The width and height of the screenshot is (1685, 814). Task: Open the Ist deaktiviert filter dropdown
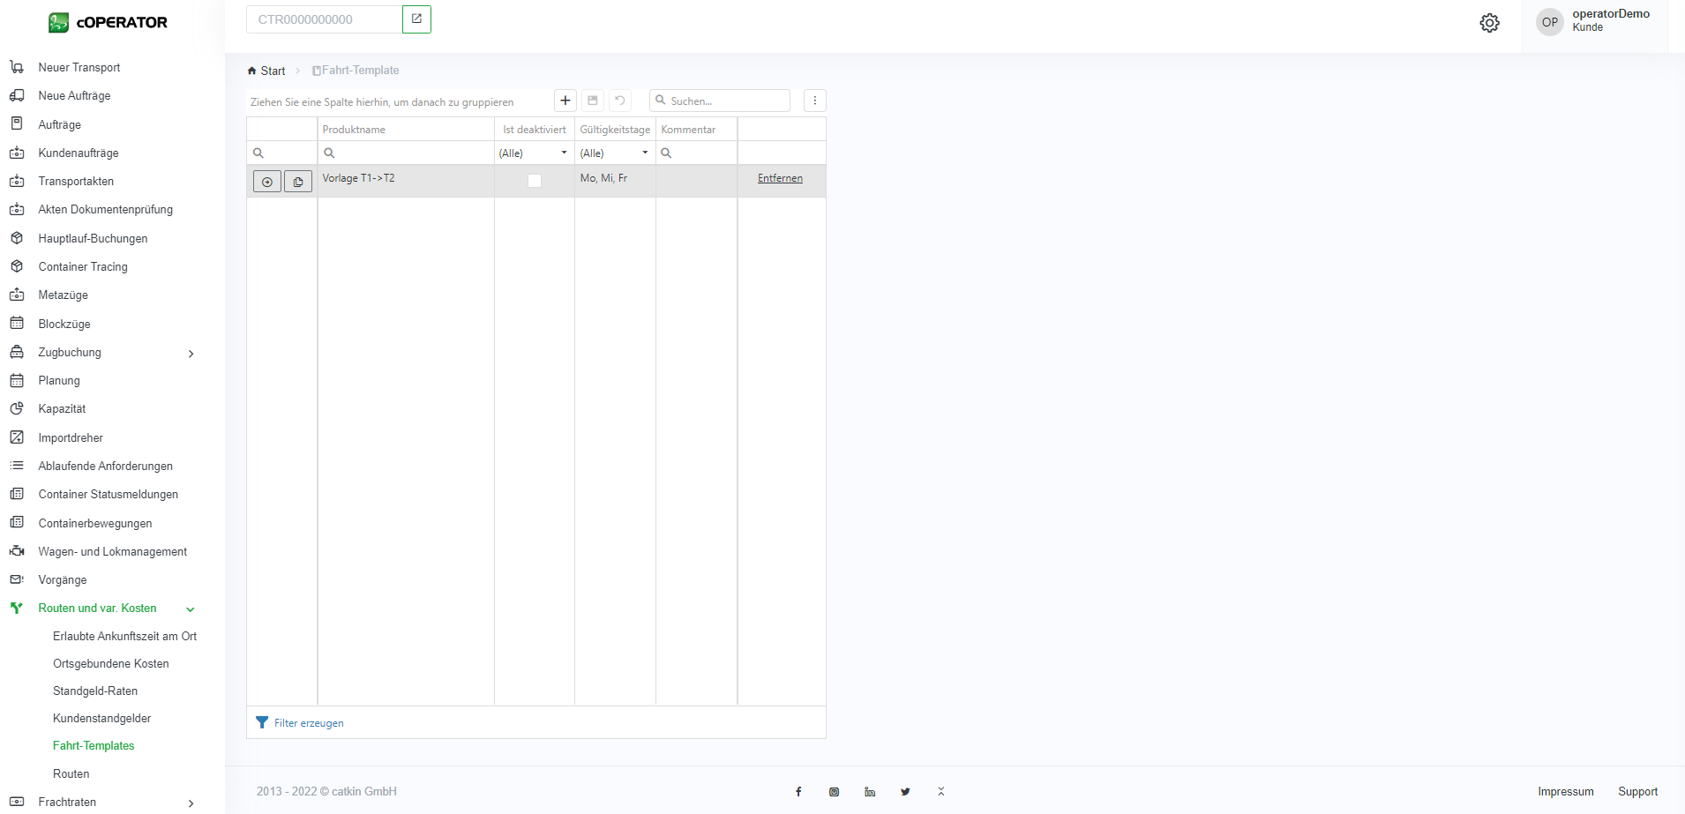pos(564,153)
